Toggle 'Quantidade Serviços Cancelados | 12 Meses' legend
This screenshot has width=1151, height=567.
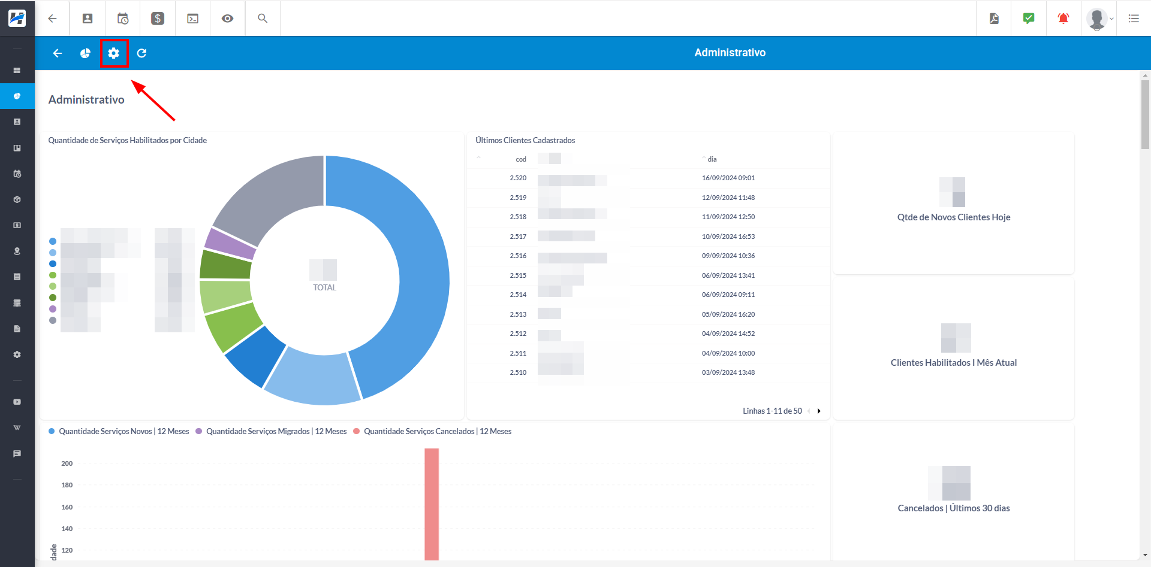click(x=432, y=432)
